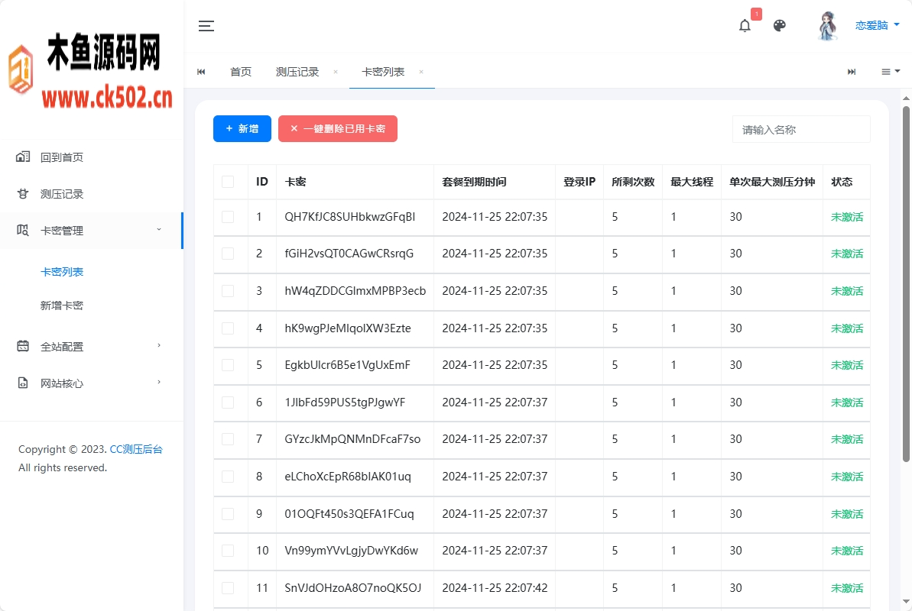Image resolution: width=912 pixels, height=611 pixels.
Task: Click the 单次最大测压分钟 column header
Action: tap(772, 182)
